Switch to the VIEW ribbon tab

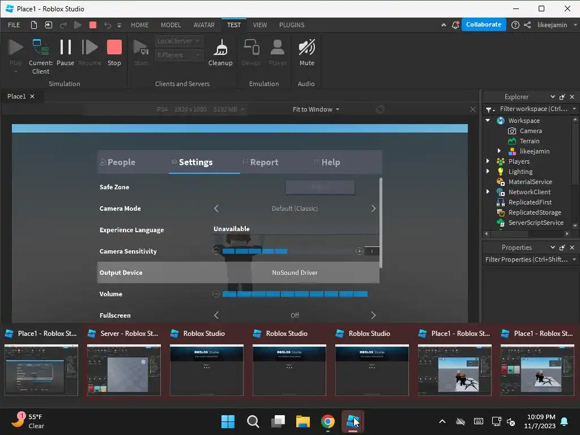point(259,25)
